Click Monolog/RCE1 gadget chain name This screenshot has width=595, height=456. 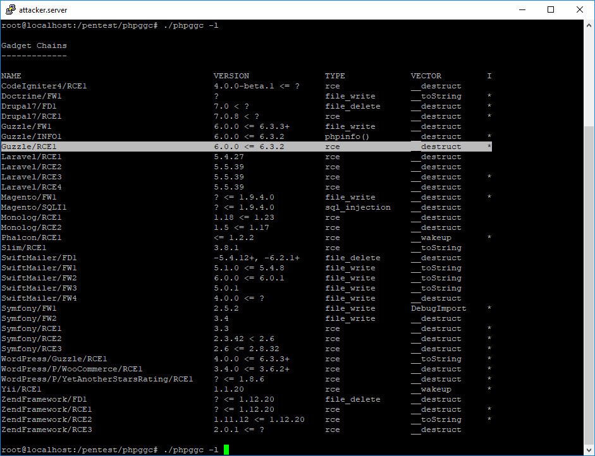(x=32, y=217)
